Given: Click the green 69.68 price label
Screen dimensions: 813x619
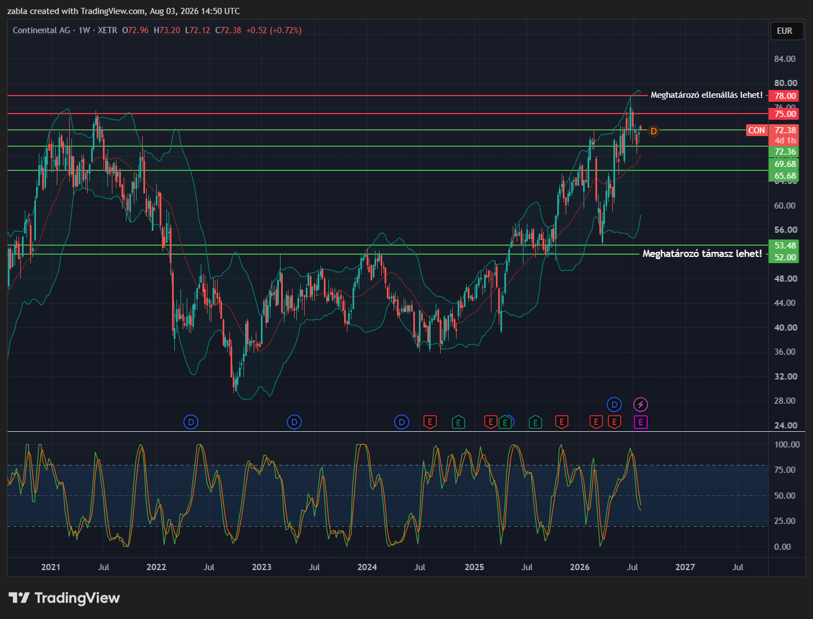Looking at the screenshot, I should point(784,164).
